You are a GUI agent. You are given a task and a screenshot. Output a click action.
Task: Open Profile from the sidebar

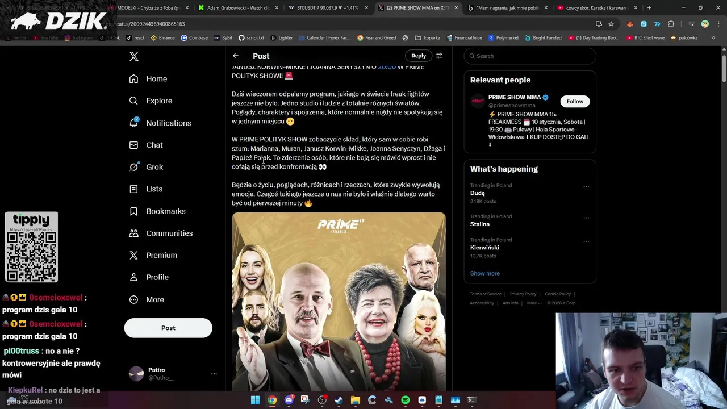tap(149, 277)
